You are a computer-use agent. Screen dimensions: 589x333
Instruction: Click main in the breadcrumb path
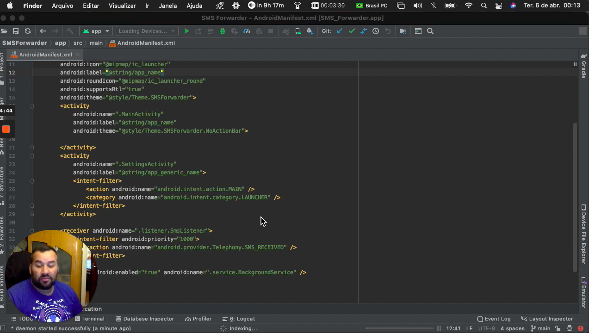tap(96, 43)
